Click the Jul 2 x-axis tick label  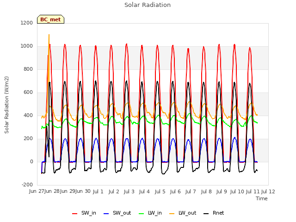click(114, 191)
